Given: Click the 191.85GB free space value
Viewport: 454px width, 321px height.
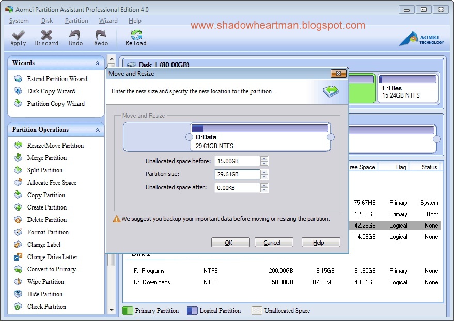Looking at the screenshot, I should click(x=364, y=270).
